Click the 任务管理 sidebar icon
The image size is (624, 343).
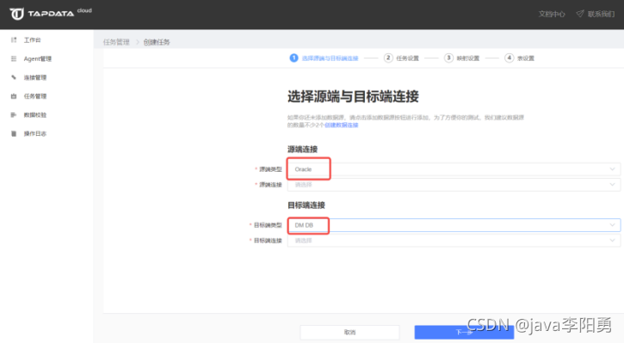coord(14,96)
